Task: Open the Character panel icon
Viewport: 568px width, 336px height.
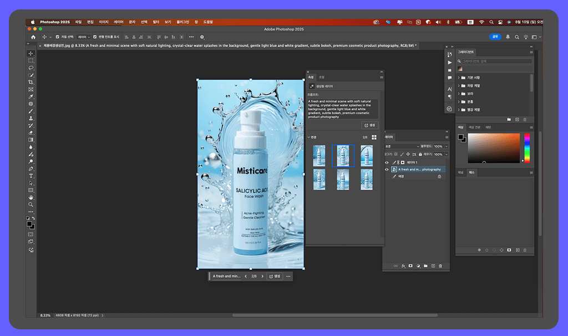Action: pos(449,89)
